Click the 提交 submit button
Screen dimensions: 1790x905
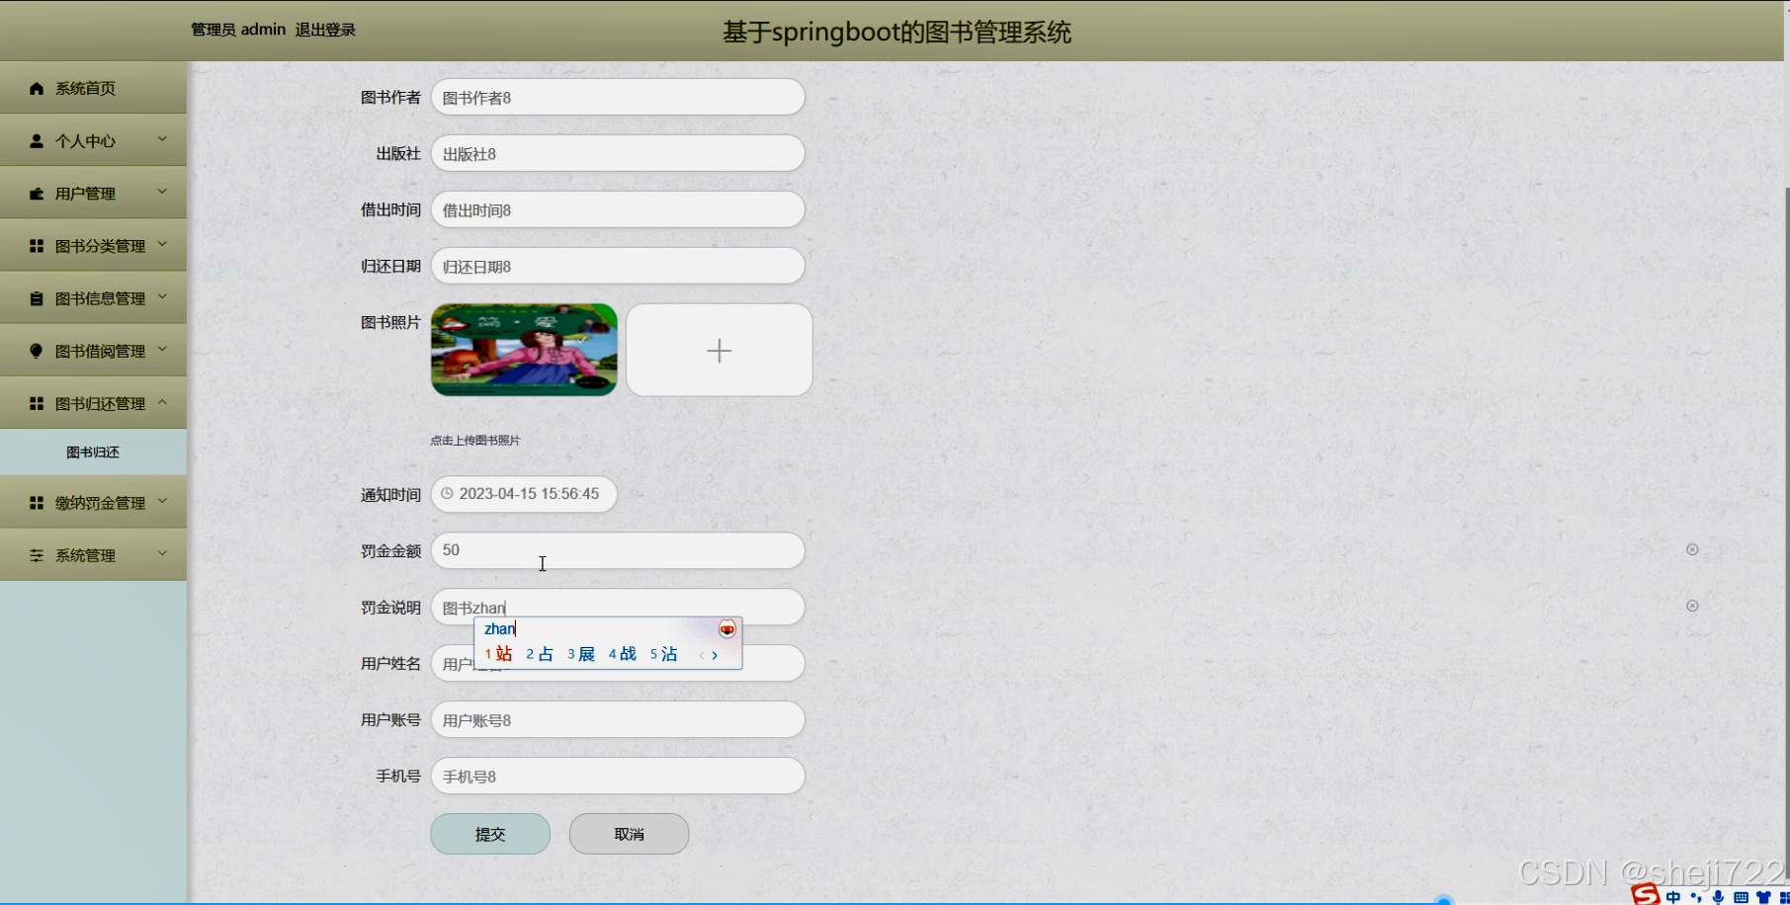(489, 833)
